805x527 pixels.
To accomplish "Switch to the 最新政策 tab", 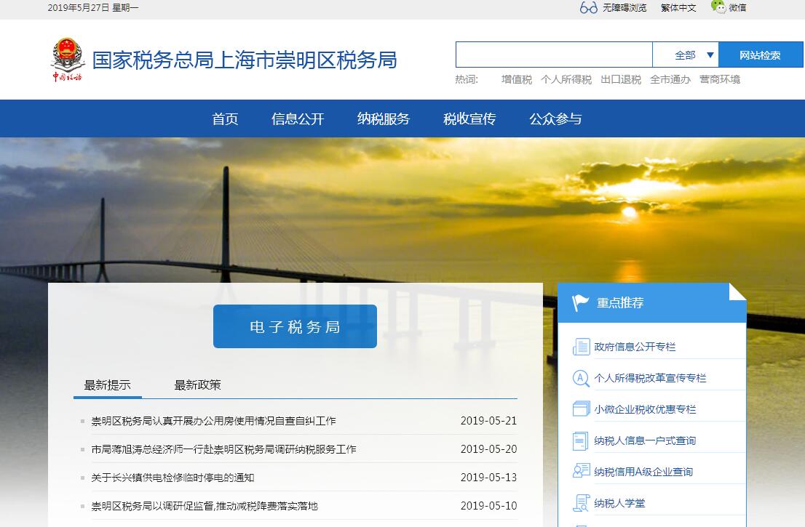I will [x=197, y=385].
